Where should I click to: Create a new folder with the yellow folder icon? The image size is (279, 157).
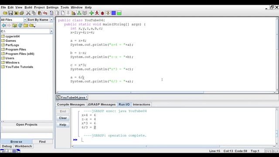pos(26,25)
